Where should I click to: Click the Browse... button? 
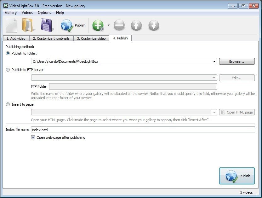click(237, 61)
